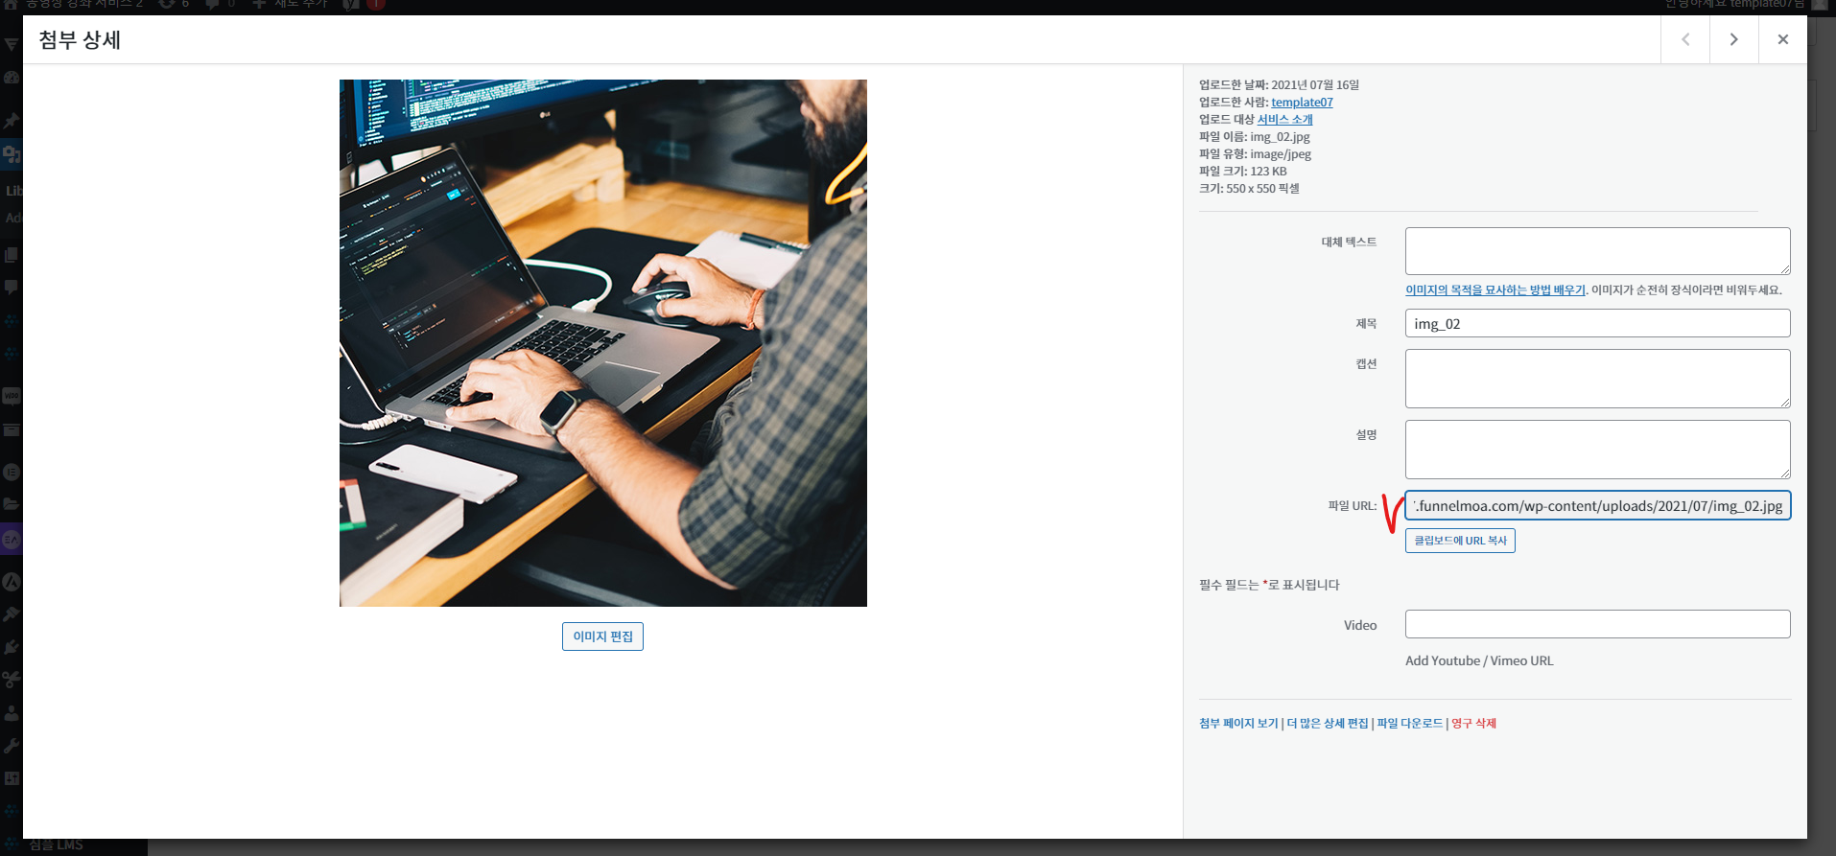Click the 파일 이름: img_02.jpg text
The height and width of the screenshot is (856, 1836).
[x=1254, y=137]
